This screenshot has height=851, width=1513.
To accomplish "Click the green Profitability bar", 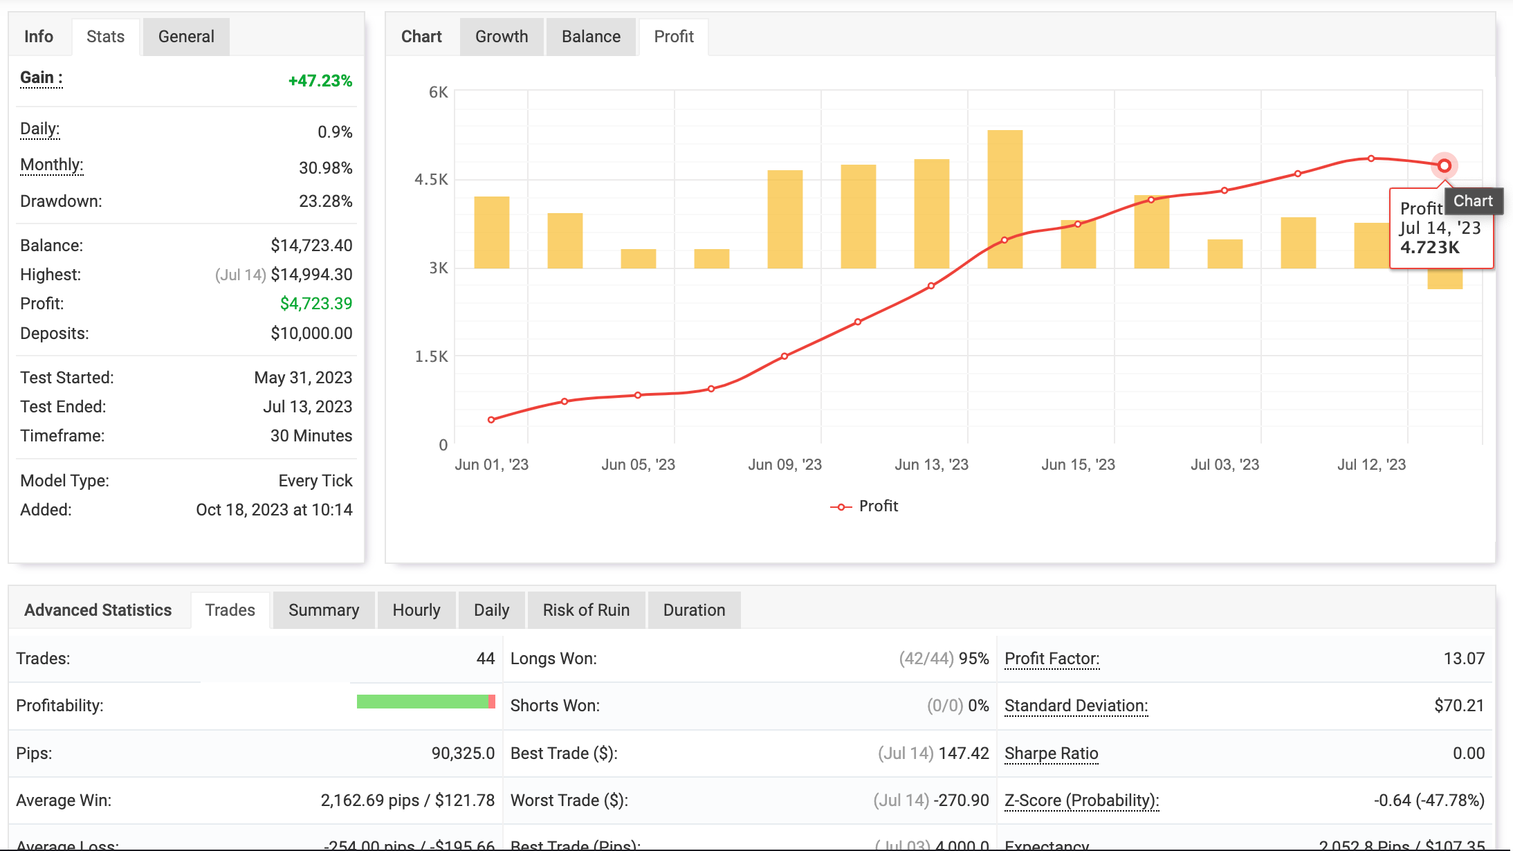I will (422, 702).
